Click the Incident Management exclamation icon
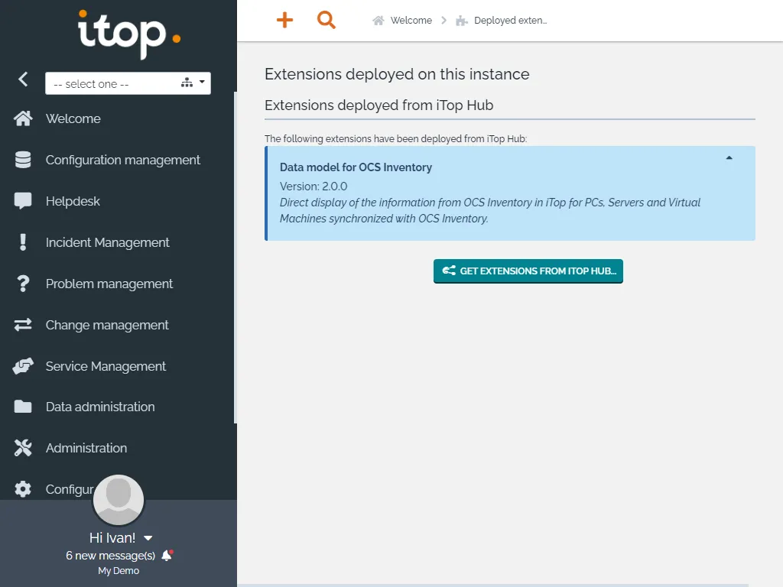783x587 pixels. (x=23, y=242)
